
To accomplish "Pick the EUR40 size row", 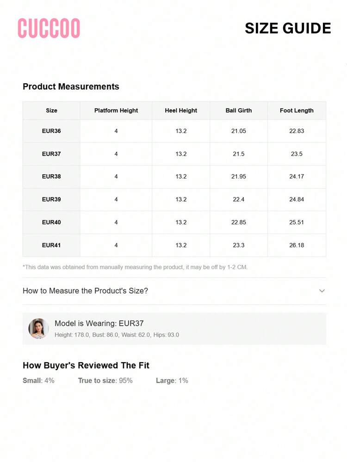I will 51,222.
